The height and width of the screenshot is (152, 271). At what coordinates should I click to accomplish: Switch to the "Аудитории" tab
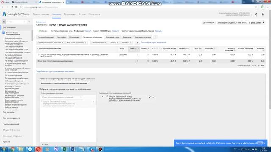coord(127,37)
